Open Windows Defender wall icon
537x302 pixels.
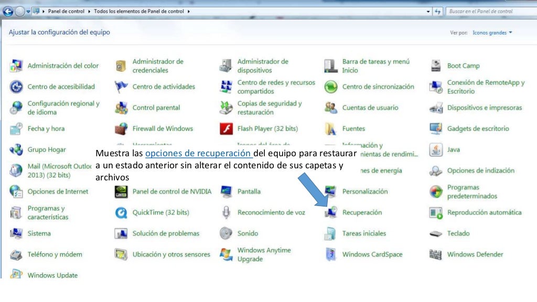(436, 254)
